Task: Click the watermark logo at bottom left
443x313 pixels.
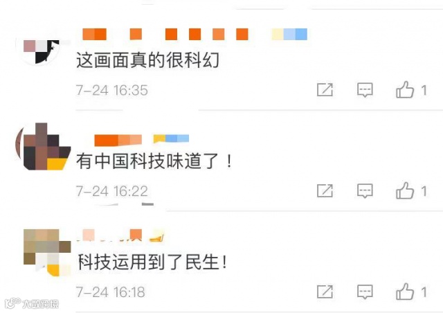Action: (32, 304)
